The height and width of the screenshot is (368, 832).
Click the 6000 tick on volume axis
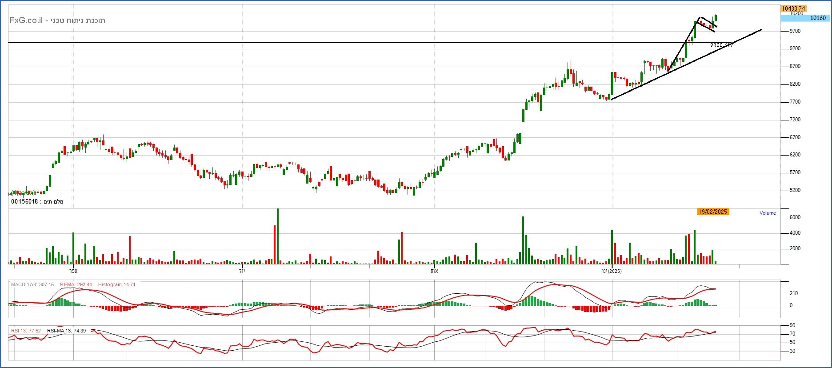[795, 217]
